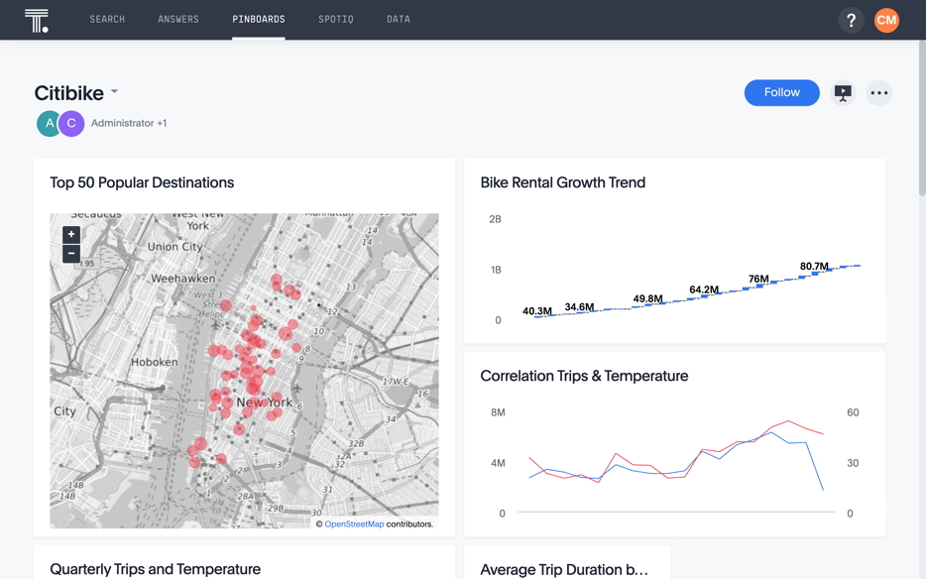Open the help question mark icon

[851, 21]
